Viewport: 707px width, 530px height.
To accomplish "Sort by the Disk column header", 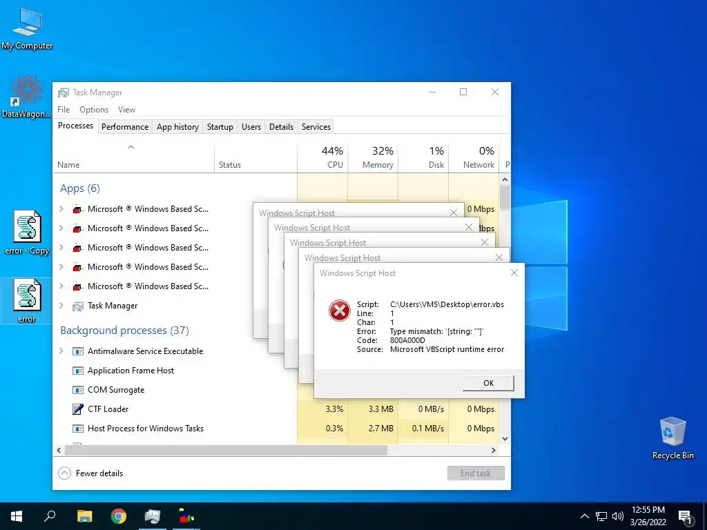I will (423, 158).
